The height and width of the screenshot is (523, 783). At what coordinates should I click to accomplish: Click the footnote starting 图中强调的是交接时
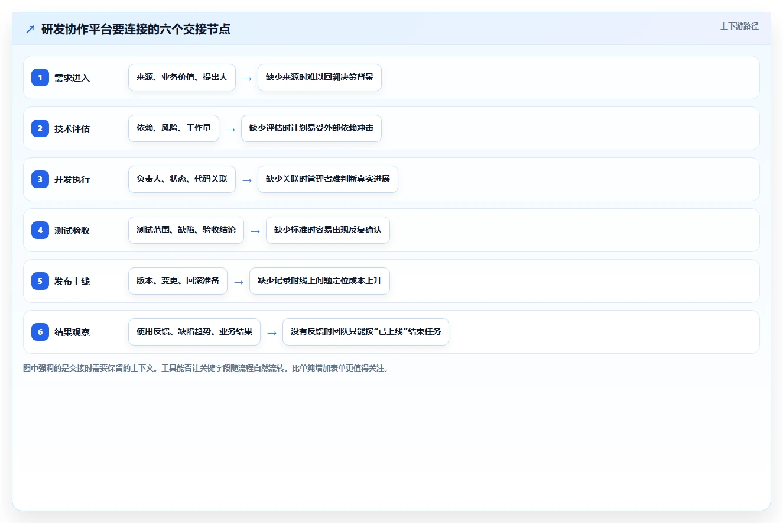click(x=206, y=368)
